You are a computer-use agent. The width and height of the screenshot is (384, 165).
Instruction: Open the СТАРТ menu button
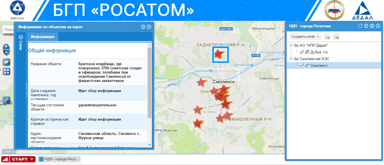[18, 159]
